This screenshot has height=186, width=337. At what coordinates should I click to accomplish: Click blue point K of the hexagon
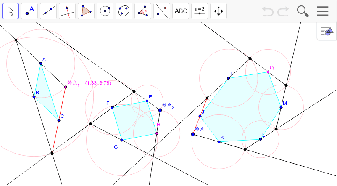[x=219, y=142]
